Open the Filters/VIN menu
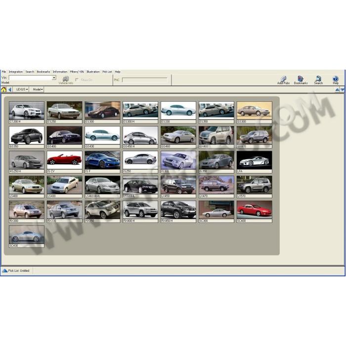 pyautogui.click(x=77, y=72)
